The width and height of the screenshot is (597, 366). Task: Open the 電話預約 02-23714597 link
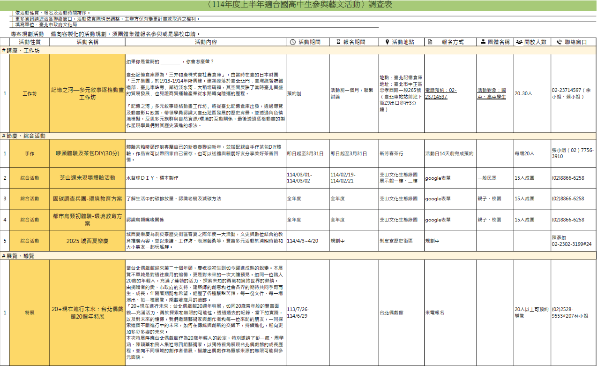pos(440,93)
